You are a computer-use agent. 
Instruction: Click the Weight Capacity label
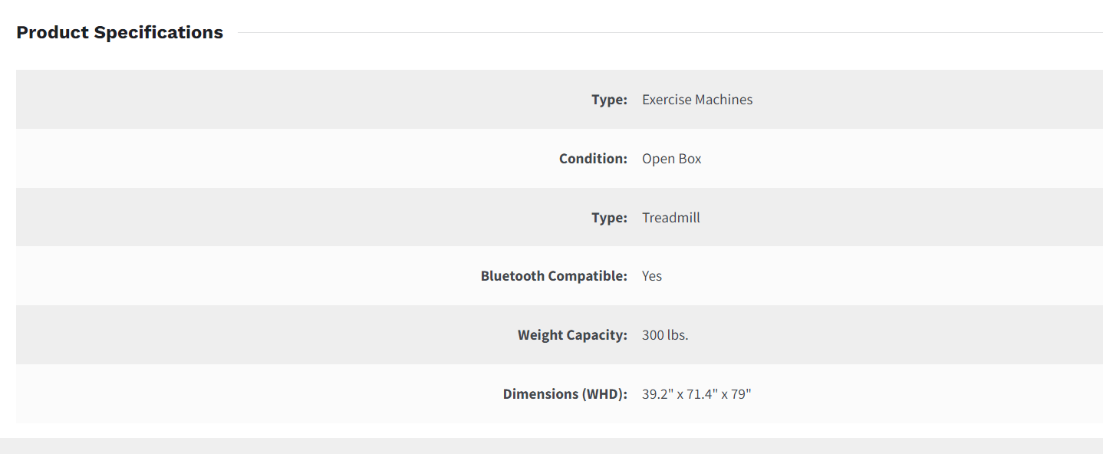pyautogui.click(x=572, y=335)
